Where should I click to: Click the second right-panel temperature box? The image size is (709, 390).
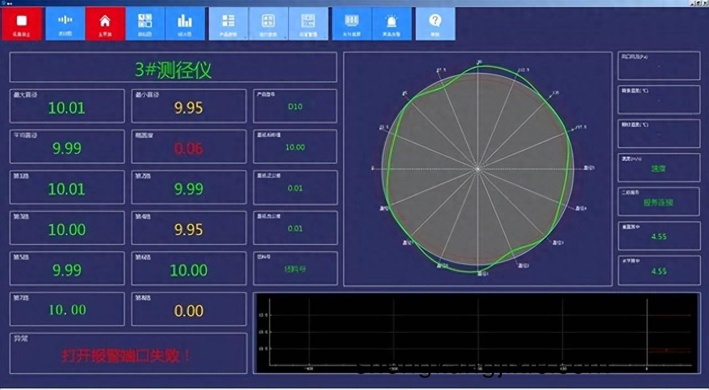coord(659,100)
